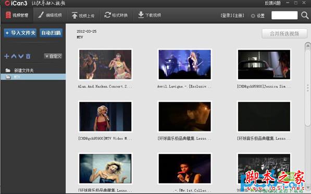
Task: Open the 下载视频 tab
Action: [150, 15]
